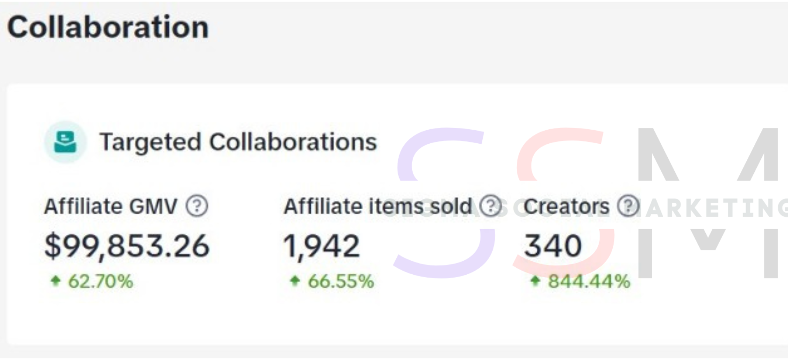Click the Creators metric label
Viewport: 788px width, 360px height.
point(566,206)
